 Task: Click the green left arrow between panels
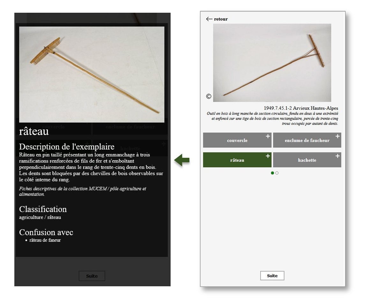[x=182, y=160]
